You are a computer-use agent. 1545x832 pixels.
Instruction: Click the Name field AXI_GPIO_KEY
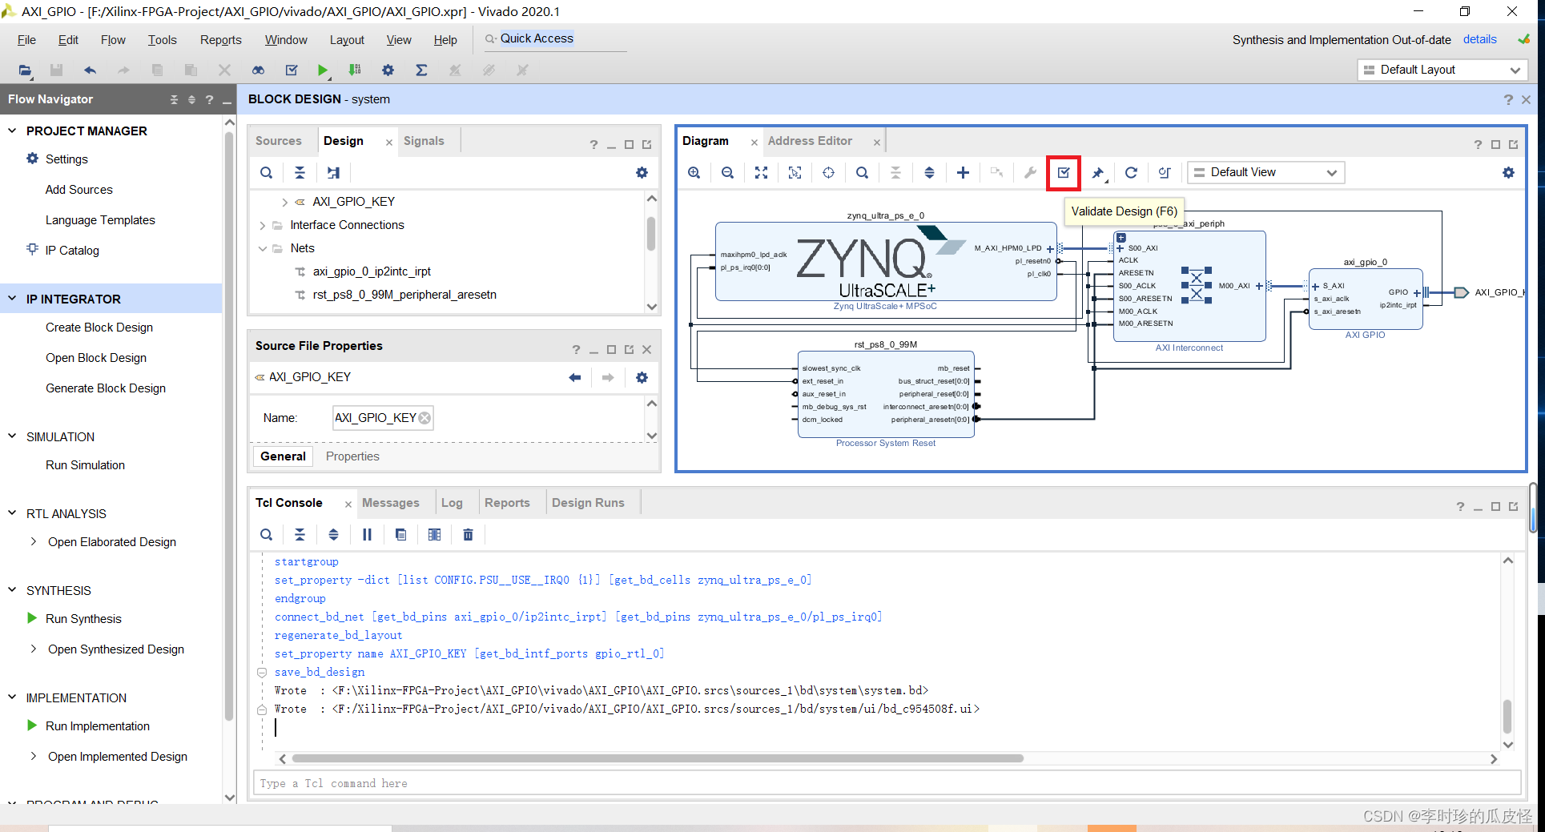tap(383, 418)
